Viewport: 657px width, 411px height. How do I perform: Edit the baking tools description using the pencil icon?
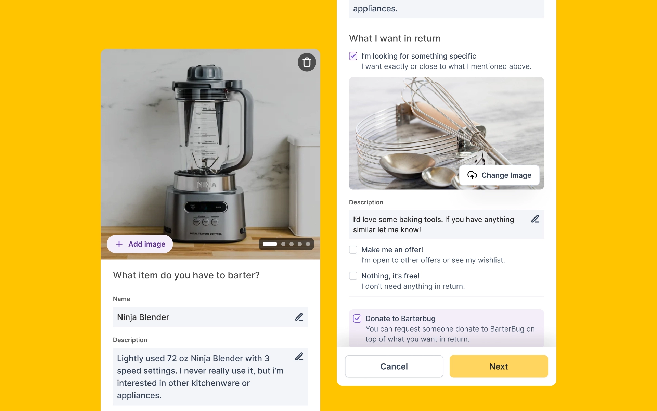coord(535,219)
